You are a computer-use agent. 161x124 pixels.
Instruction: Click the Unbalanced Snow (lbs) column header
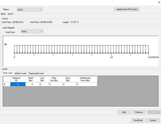(87, 79)
